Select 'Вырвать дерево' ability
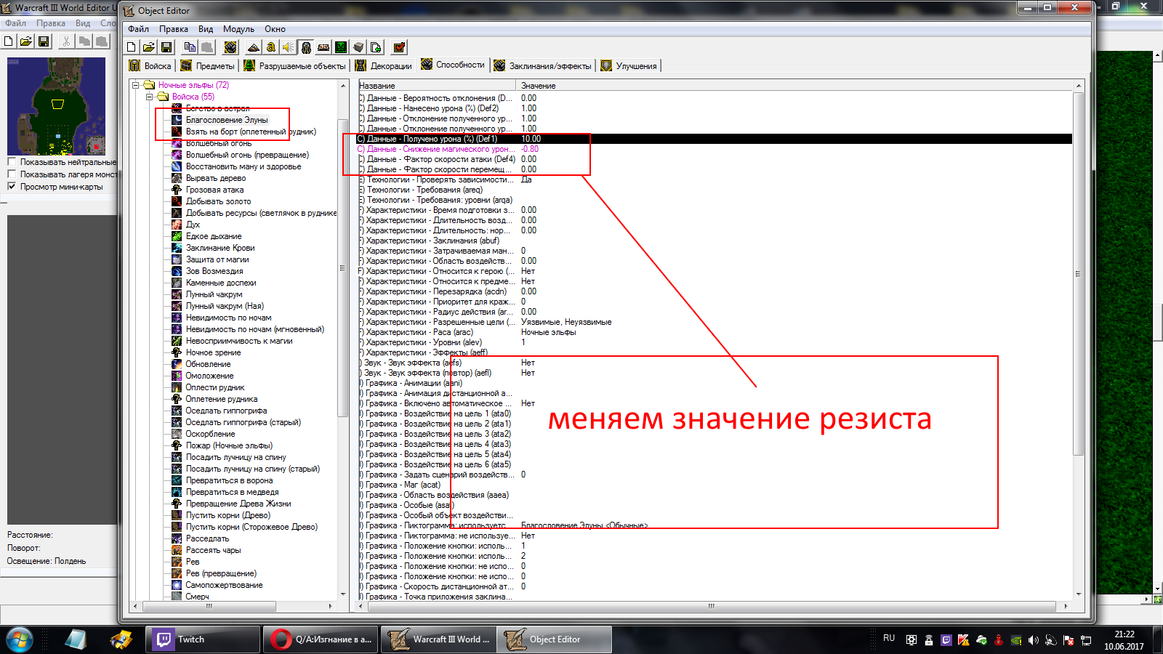The height and width of the screenshot is (654, 1163). pyautogui.click(x=216, y=178)
